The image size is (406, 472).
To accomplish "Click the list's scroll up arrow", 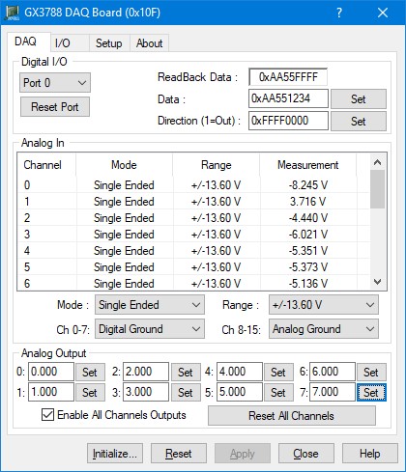I will coord(378,162).
